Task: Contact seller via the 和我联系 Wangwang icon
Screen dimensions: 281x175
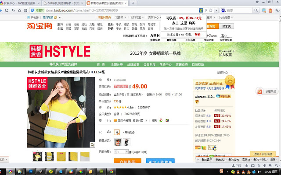Action: tap(223, 96)
